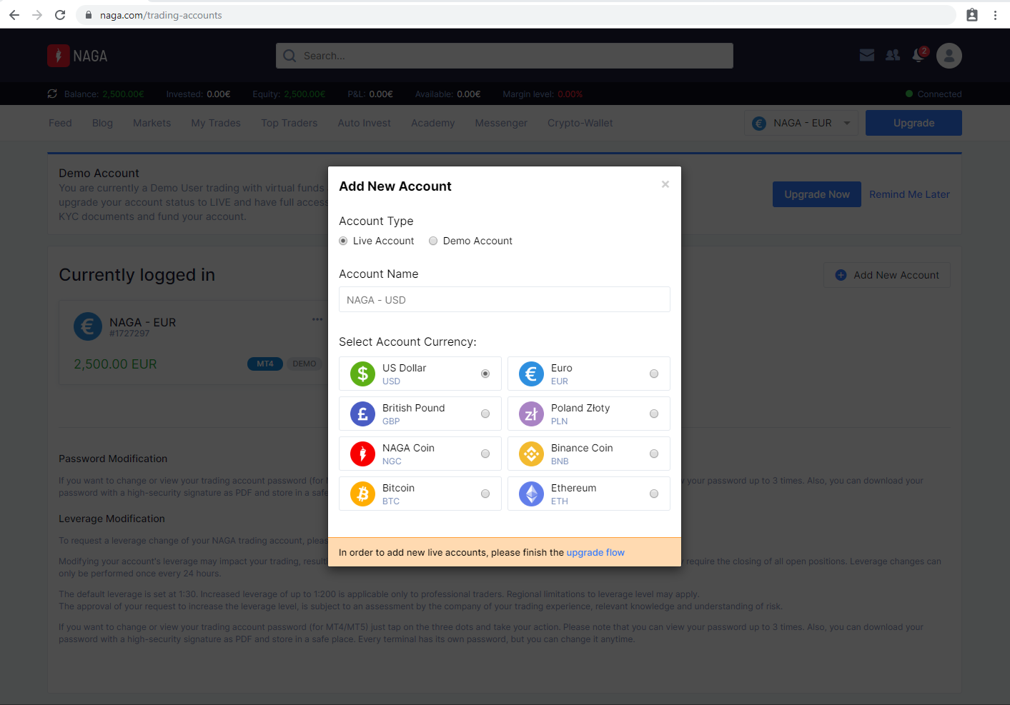Screen dimensions: 1010x705
Task: Click the US Dollar currency icon
Action: point(362,374)
